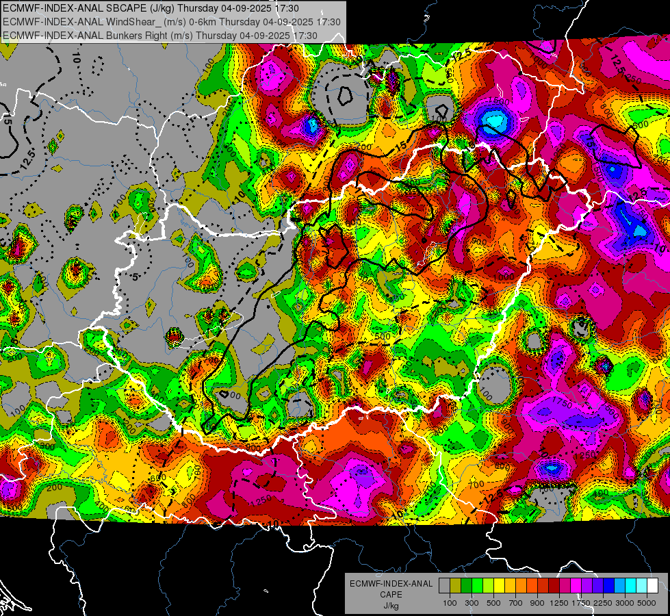Viewport: 670px width, 616px height.
Task: Click the Bunkers Right title line
Action: 160,36
